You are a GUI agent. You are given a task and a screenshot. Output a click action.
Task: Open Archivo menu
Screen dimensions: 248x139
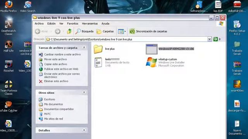(39, 24)
